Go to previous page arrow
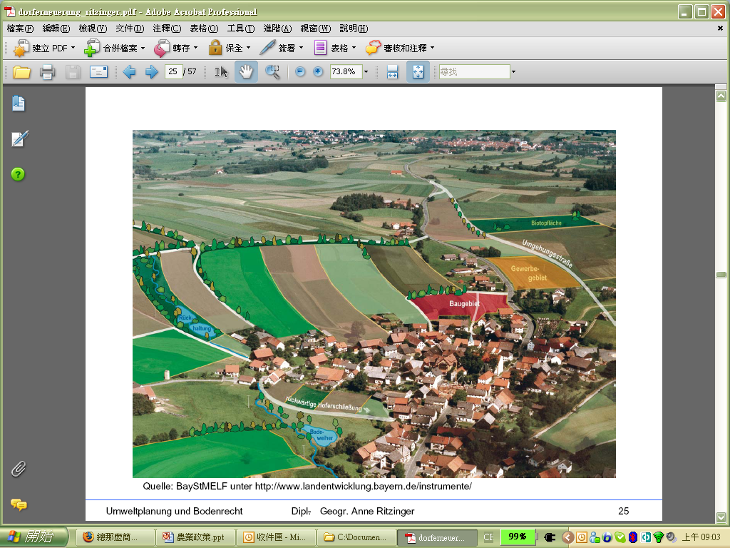Image resolution: width=730 pixels, height=548 pixels. point(129,71)
